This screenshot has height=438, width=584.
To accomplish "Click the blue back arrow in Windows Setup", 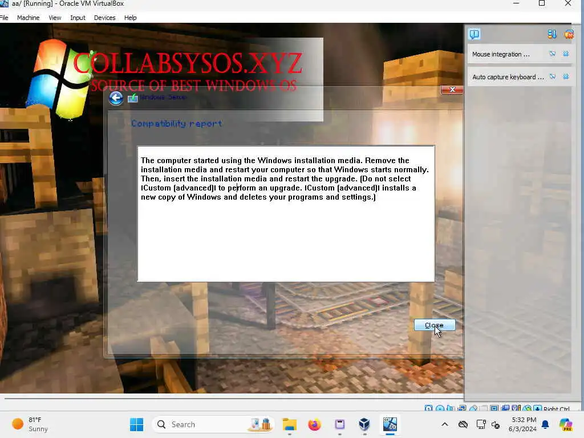I will 116,98.
